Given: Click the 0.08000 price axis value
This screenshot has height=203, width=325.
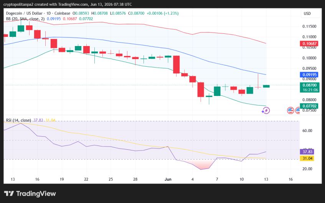Looking at the screenshot, I should 309,100.
